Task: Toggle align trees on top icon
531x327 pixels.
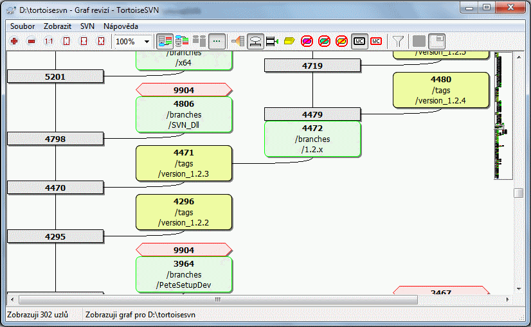Action: click(x=199, y=41)
